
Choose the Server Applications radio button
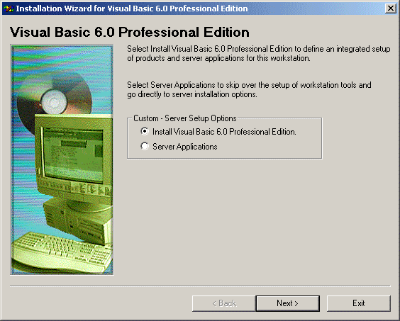[145, 147]
